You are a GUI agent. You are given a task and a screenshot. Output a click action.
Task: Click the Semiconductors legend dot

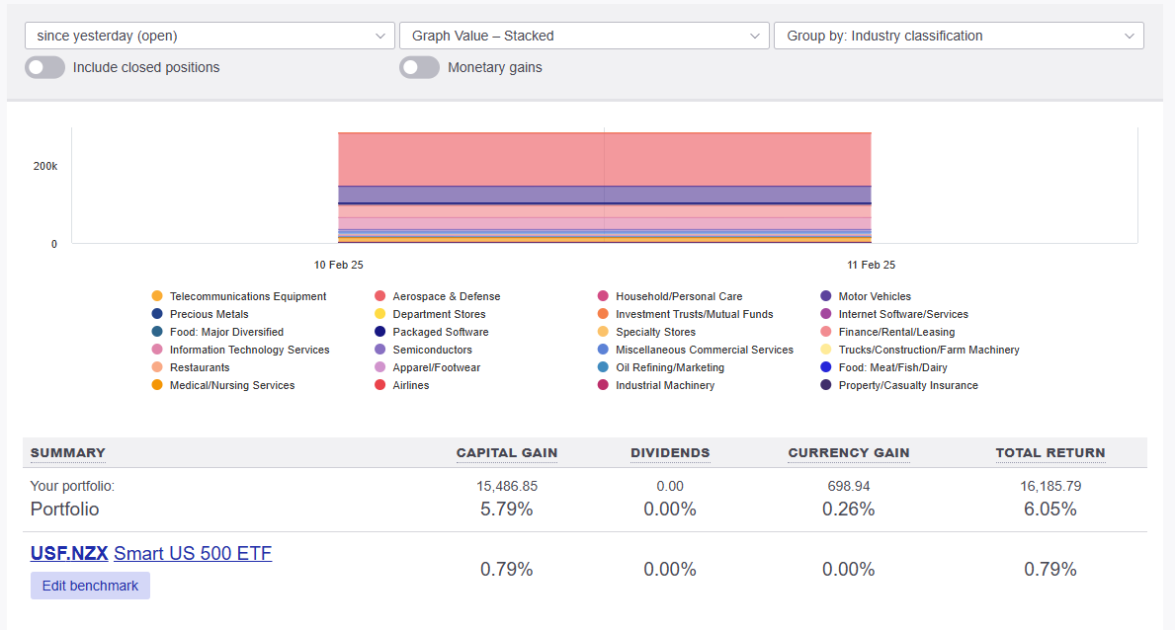379,350
